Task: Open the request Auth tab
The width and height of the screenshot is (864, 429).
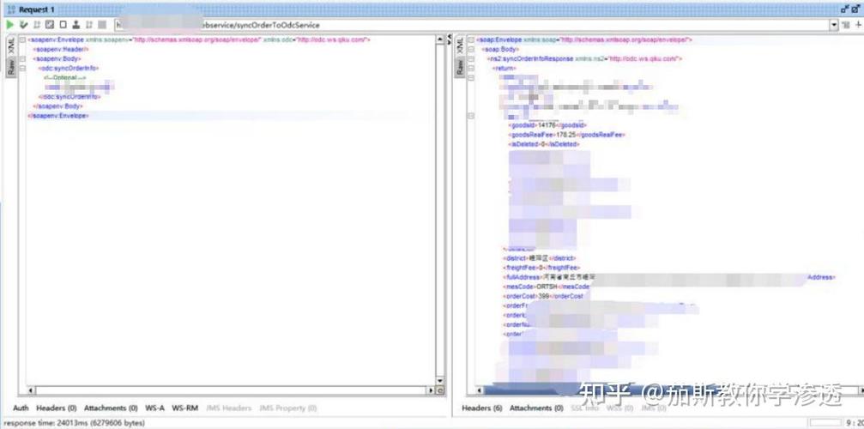Action: 21,408
